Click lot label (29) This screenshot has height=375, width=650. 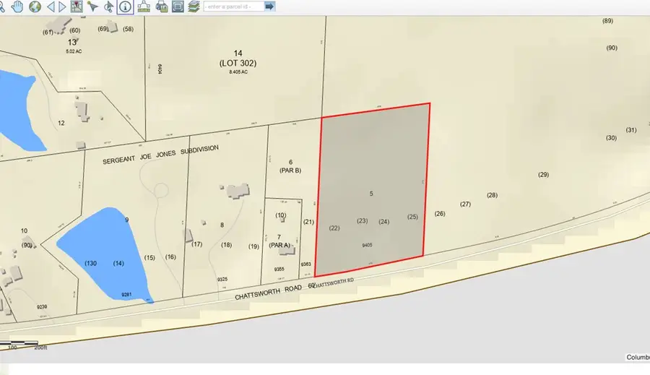click(x=543, y=175)
